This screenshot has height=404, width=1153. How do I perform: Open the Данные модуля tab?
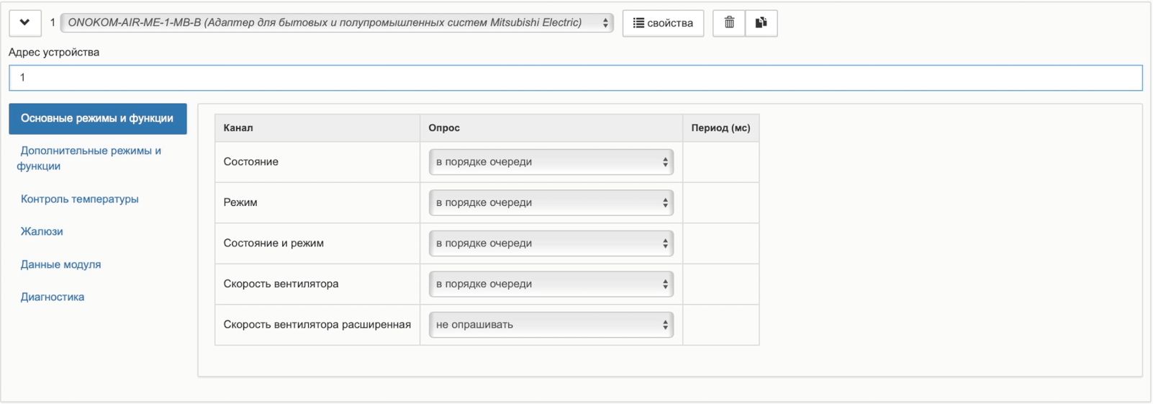pyautogui.click(x=60, y=265)
